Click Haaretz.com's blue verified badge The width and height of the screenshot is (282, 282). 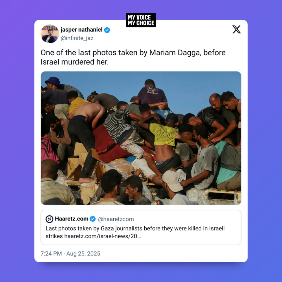click(x=92, y=219)
